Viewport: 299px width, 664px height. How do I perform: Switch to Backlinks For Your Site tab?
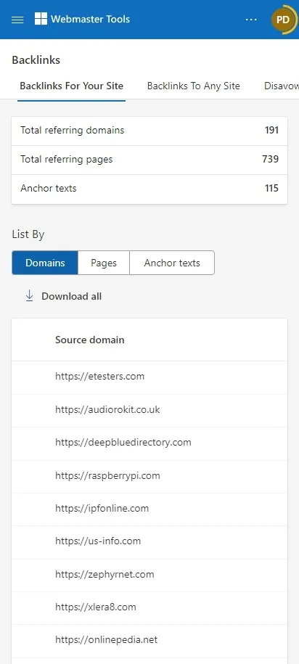coord(72,86)
